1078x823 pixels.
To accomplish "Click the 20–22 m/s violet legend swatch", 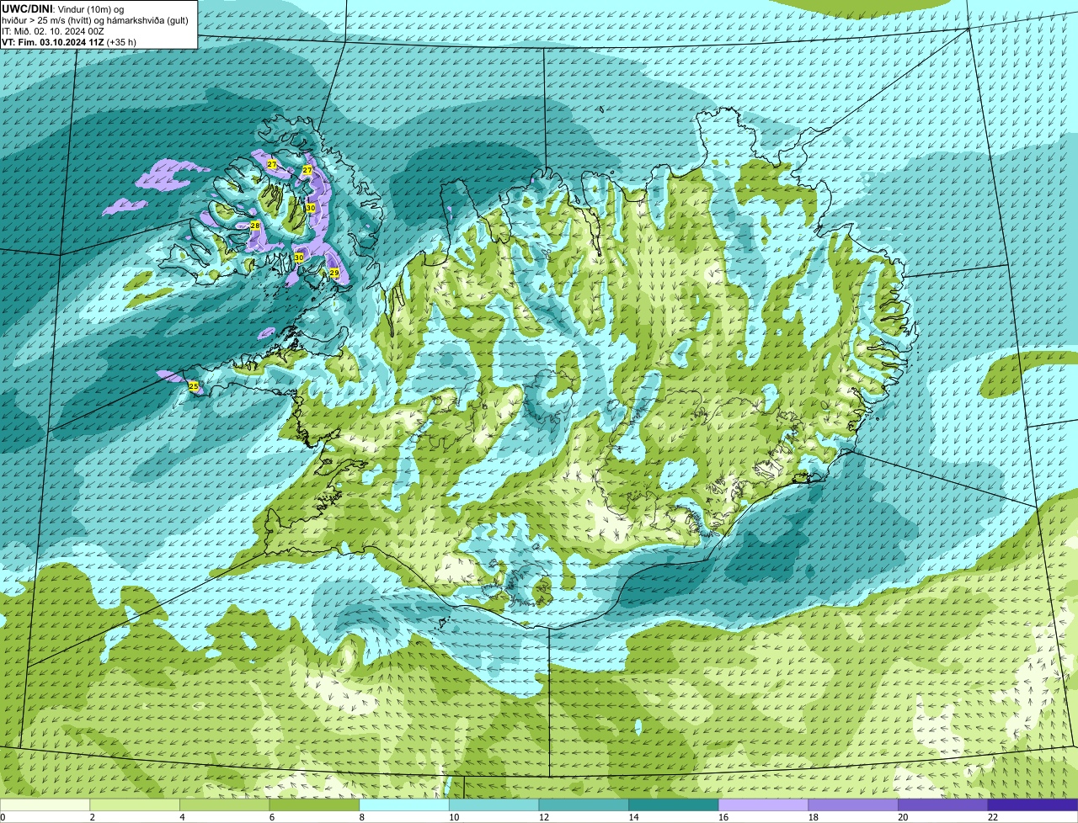I will pos(943,804).
